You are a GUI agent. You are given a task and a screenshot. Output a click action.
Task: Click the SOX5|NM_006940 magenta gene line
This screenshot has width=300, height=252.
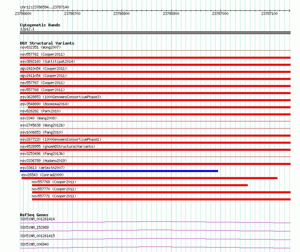(155, 247)
